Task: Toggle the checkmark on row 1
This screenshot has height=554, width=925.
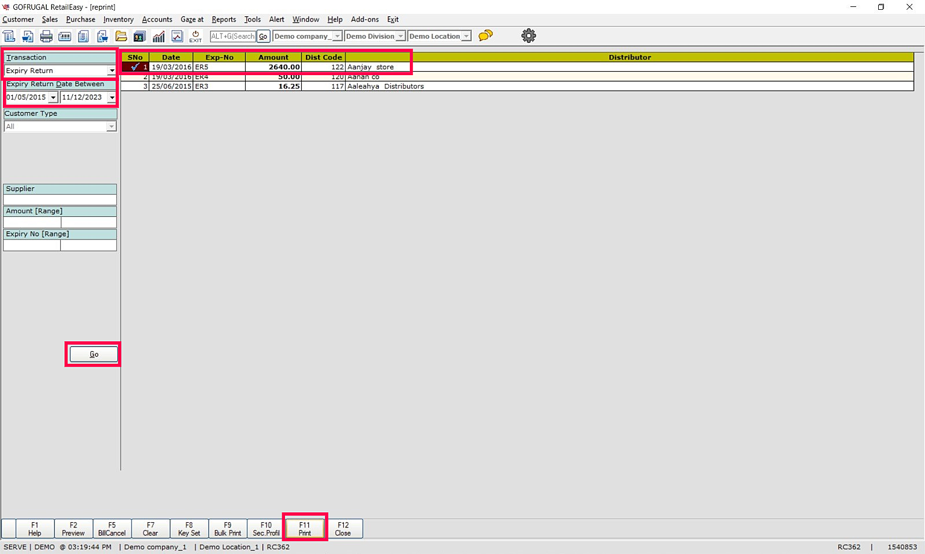Action: tap(135, 67)
